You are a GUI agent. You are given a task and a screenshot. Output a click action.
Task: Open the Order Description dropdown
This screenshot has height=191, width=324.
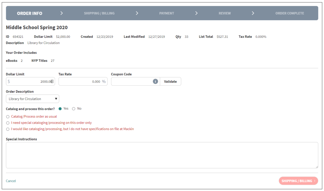[x=32, y=99]
